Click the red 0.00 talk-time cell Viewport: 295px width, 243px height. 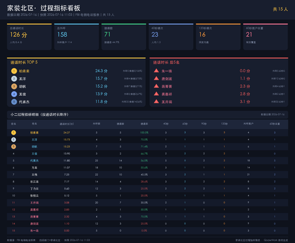67,231
